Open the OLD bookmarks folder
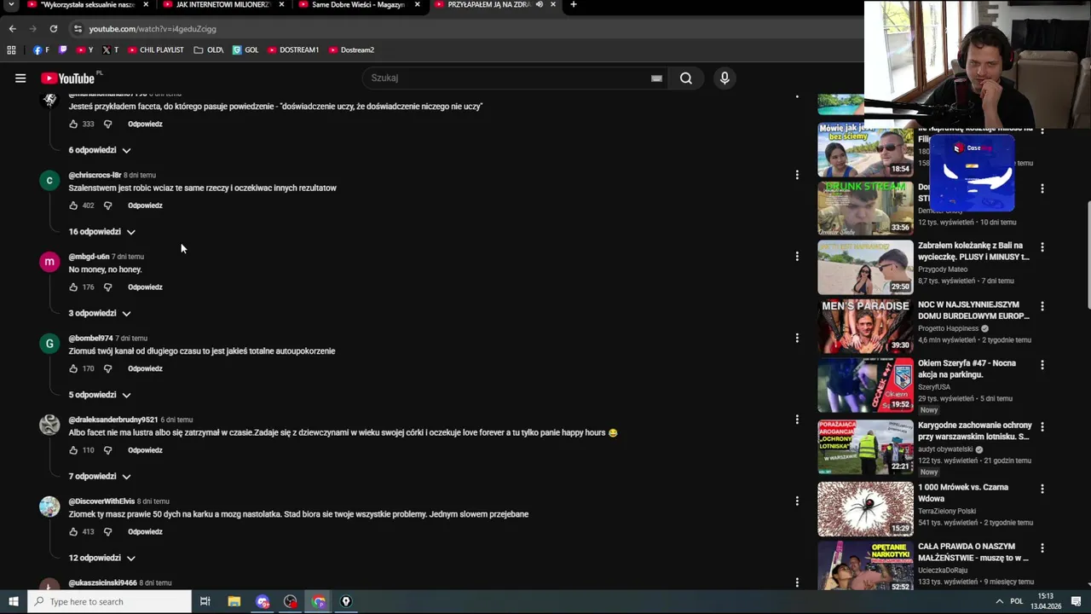Viewport: 1091px width, 614px height. (209, 50)
